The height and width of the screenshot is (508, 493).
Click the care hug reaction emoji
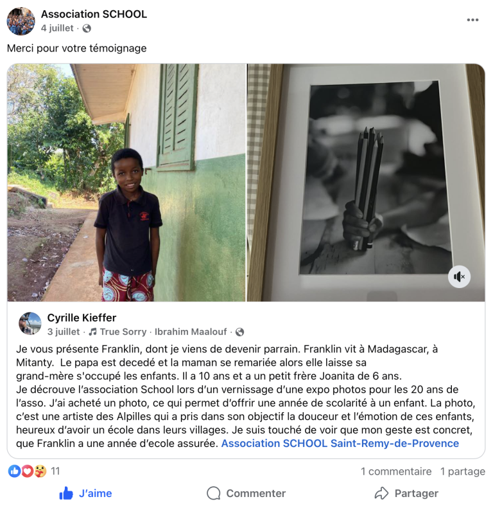40,471
